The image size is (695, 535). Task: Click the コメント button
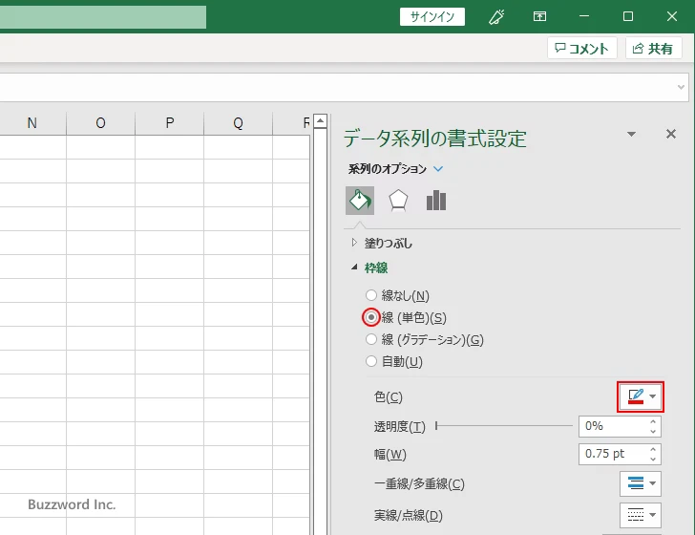click(x=582, y=49)
